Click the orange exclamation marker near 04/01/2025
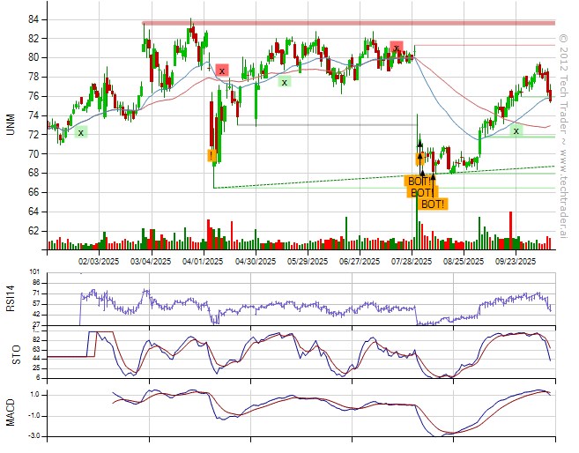 [212, 156]
